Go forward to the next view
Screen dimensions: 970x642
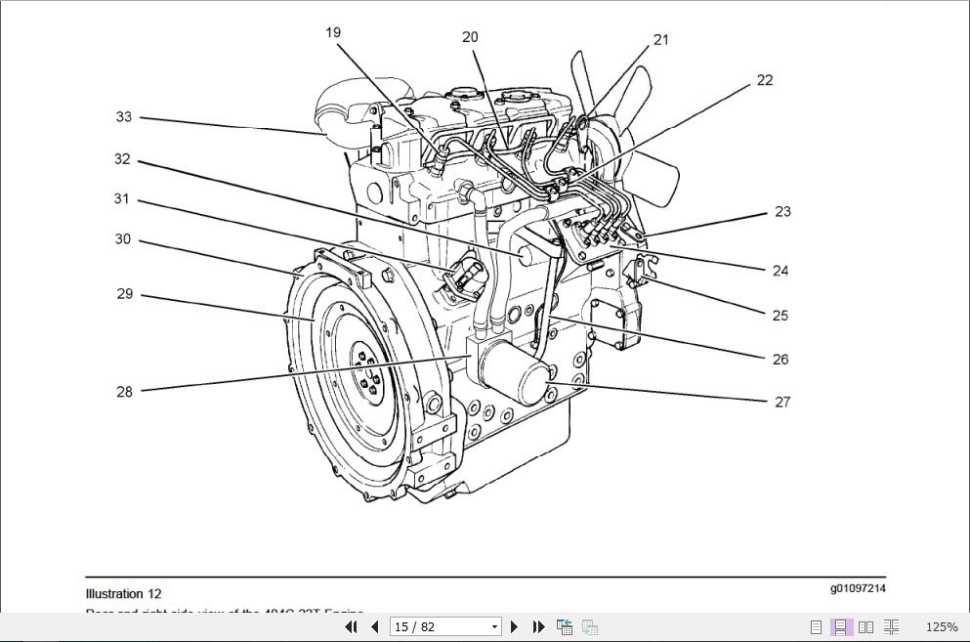tap(589, 626)
